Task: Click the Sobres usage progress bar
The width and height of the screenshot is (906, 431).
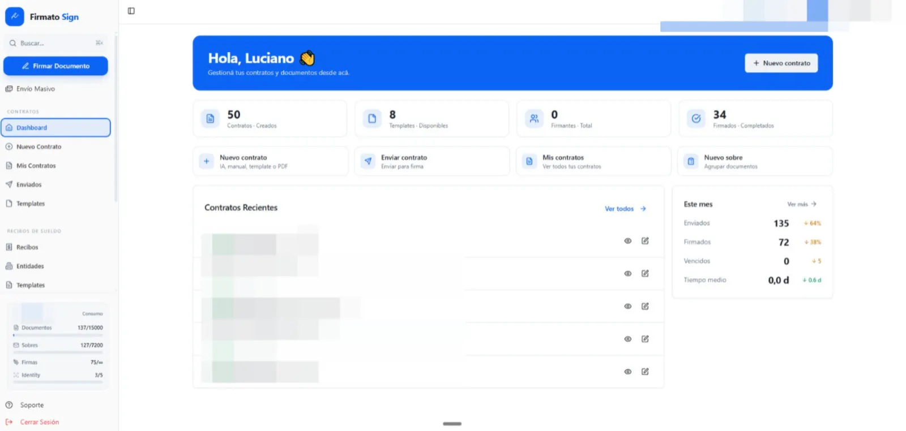Action: coord(58,353)
